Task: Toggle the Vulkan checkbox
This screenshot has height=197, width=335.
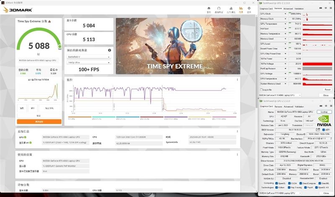Action: (x=276, y=187)
